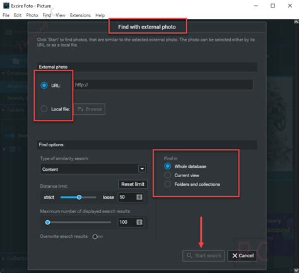Open the Find menu
299x273 pixels.
47,15
